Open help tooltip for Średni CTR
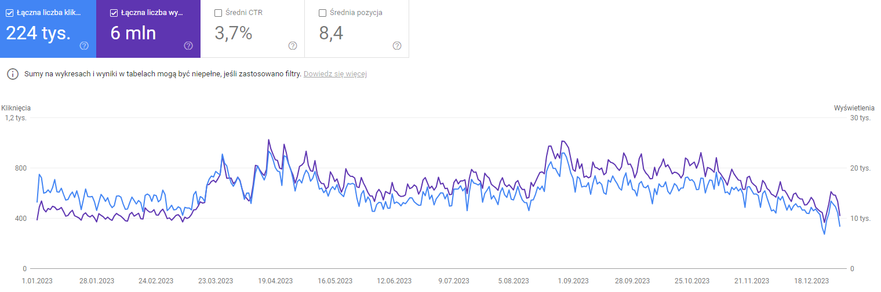This screenshot has width=881, height=292. [x=293, y=46]
